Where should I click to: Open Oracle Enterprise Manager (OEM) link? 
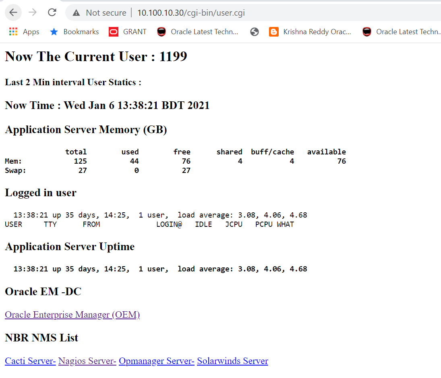(x=72, y=314)
